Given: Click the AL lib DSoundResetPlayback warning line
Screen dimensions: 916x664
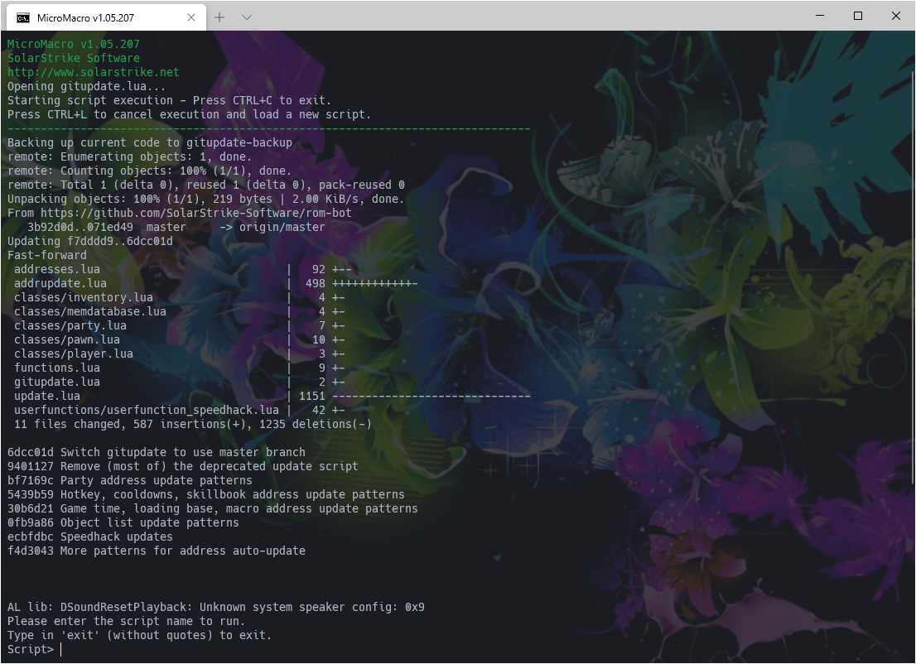Looking at the screenshot, I should coord(215,607).
